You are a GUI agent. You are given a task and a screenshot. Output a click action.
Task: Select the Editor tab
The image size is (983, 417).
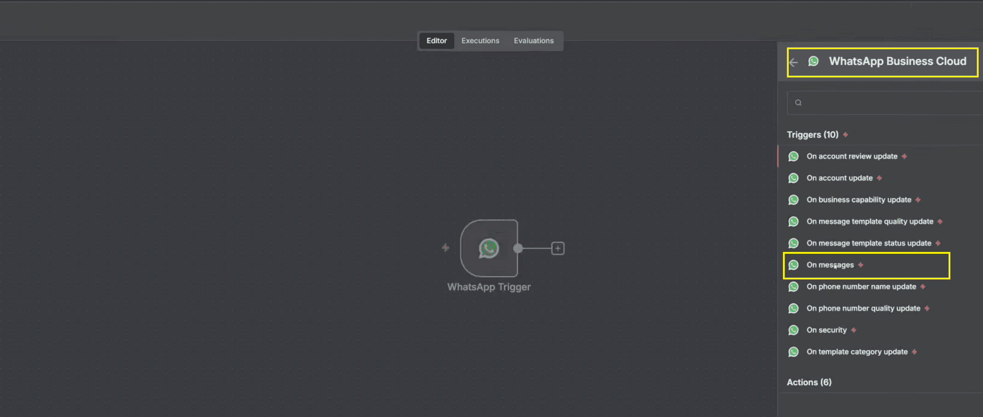(436, 41)
